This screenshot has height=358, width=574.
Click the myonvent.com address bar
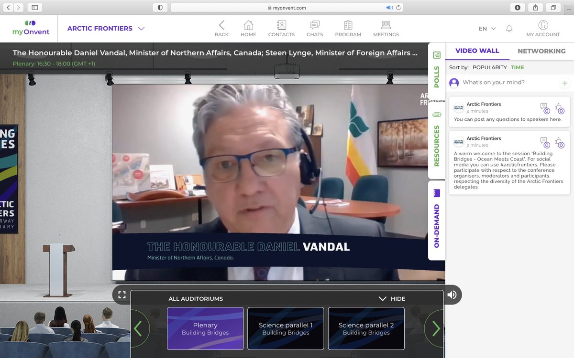287,8
